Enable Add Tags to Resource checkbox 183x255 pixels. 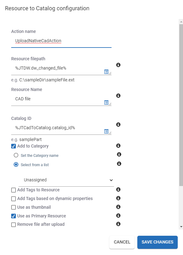click(13, 190)
